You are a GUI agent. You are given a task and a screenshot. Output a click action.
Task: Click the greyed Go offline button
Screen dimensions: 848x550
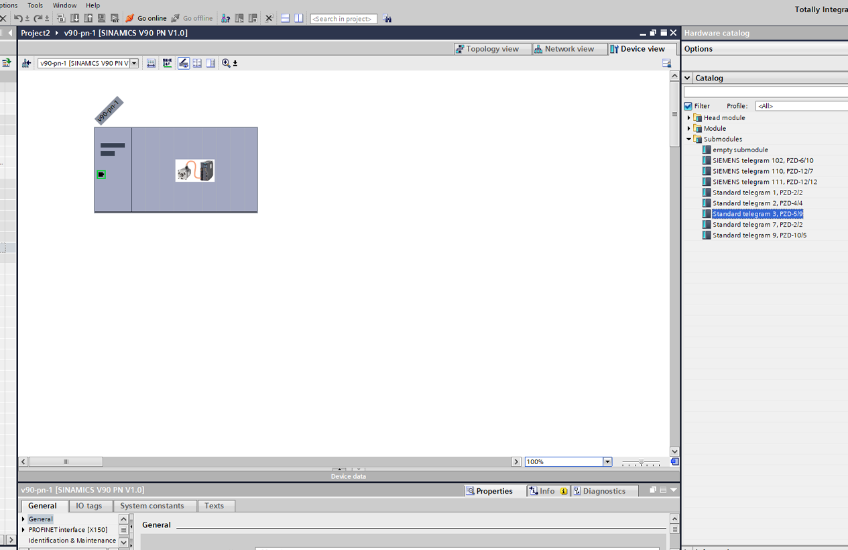[x=192, y=18]
